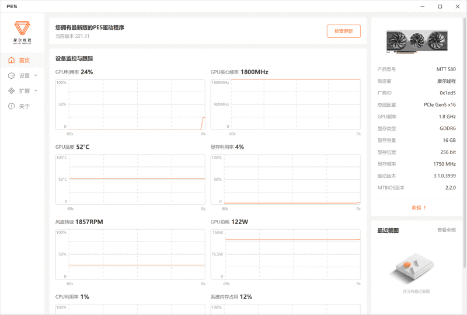The height and width of the screenshot is (315, 467).
Task: Click the MTBIOS version 2.2.0 value
Action: click(x=451, y=188)
